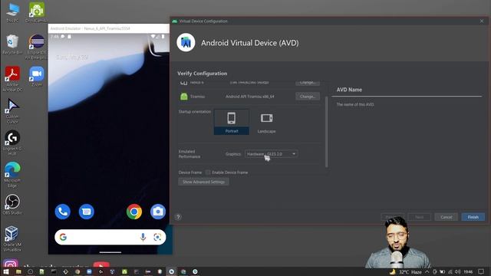This screenshot has width=491, height=276.
Task: Open Adobe Acrobat DC desktop shortcut
Action: (x=12, y=79)
